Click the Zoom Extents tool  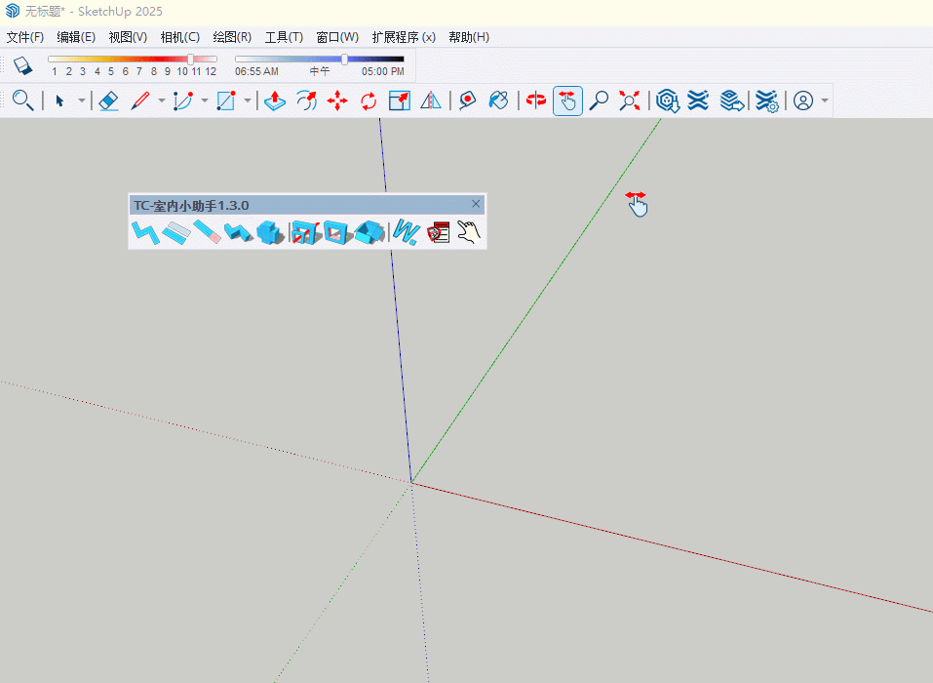pyautogui.click(x=630, y=100)
